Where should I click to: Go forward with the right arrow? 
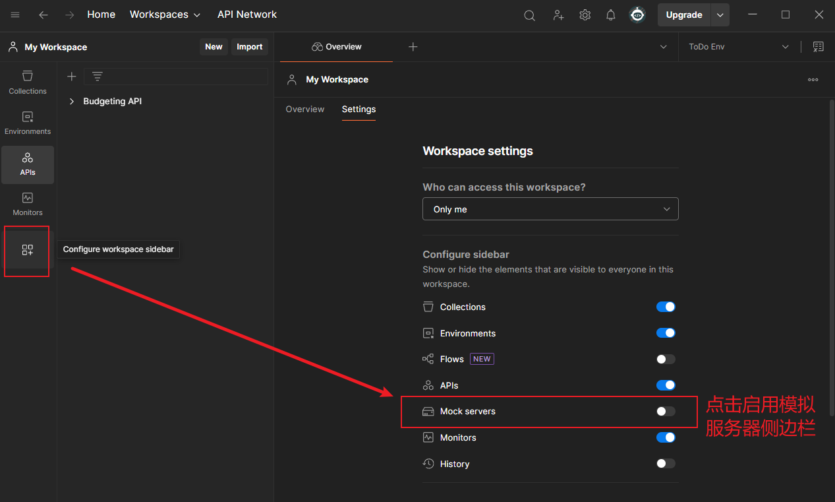click(70, 15)
